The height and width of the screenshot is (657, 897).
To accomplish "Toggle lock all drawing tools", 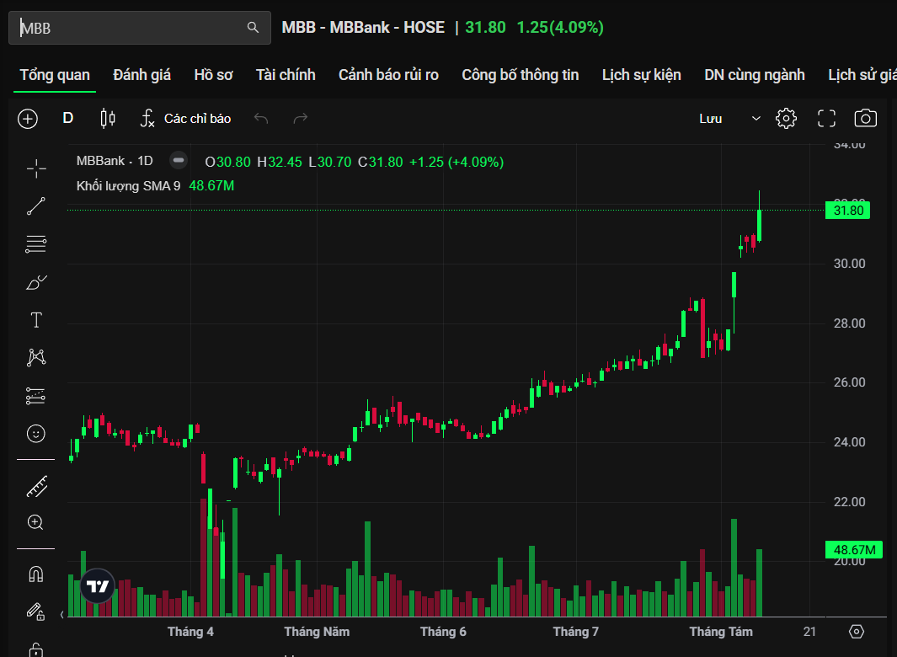I will [x=36, y=649].
